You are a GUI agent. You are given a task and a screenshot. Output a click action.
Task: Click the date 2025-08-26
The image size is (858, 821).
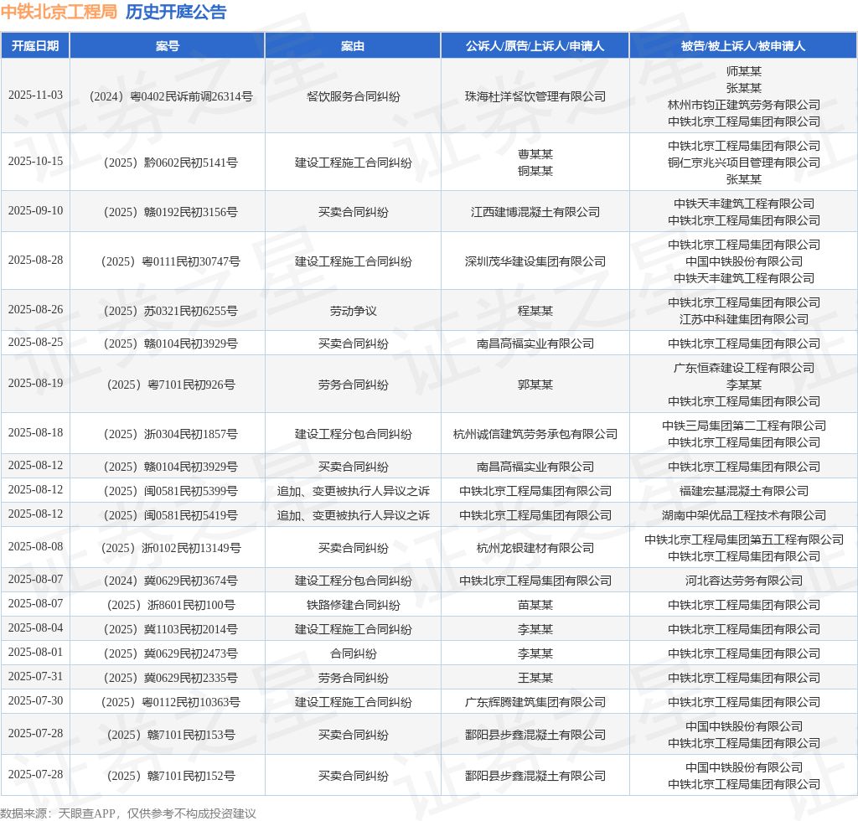(35, 310)
